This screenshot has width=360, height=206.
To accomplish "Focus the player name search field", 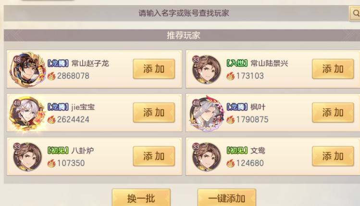I will [x=176, y=13].
